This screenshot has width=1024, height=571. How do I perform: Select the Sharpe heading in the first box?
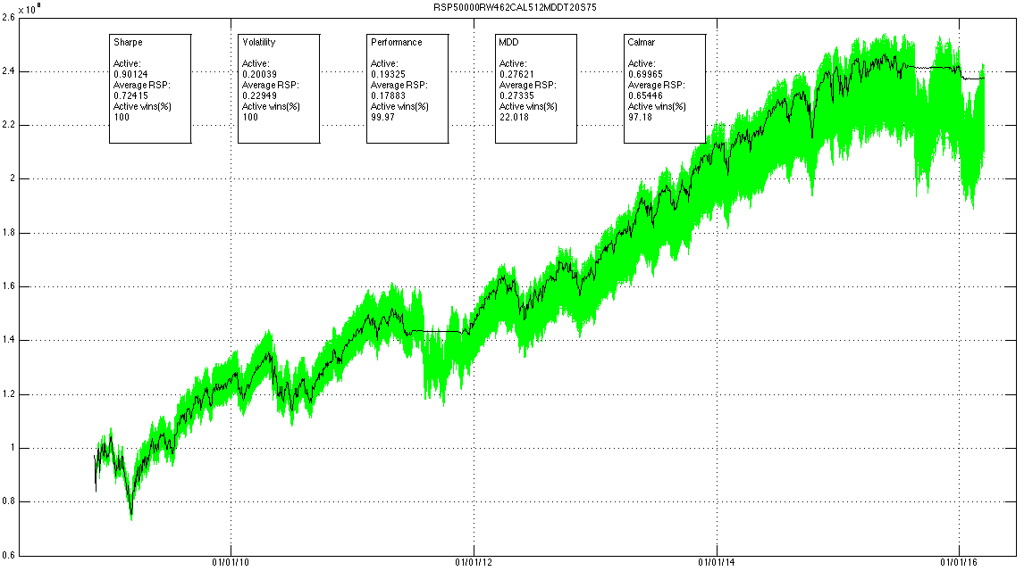tap(128, 42)
